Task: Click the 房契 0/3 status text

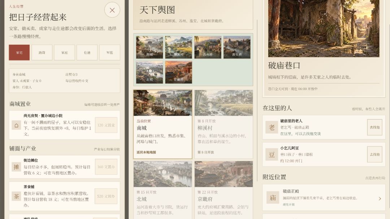Action: [71, 75]
